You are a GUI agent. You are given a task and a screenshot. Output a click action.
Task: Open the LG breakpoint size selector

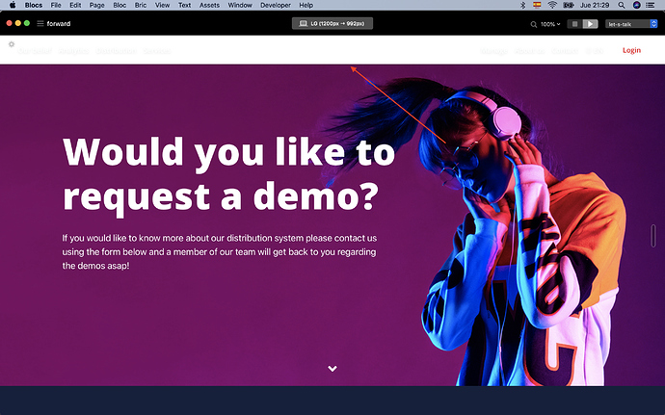[332, 23]
